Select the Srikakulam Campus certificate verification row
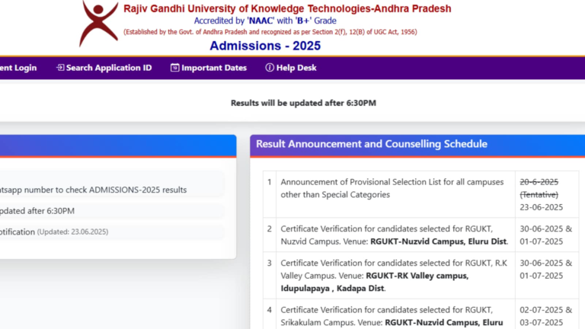585x329 pixels. tap(393, 315)
